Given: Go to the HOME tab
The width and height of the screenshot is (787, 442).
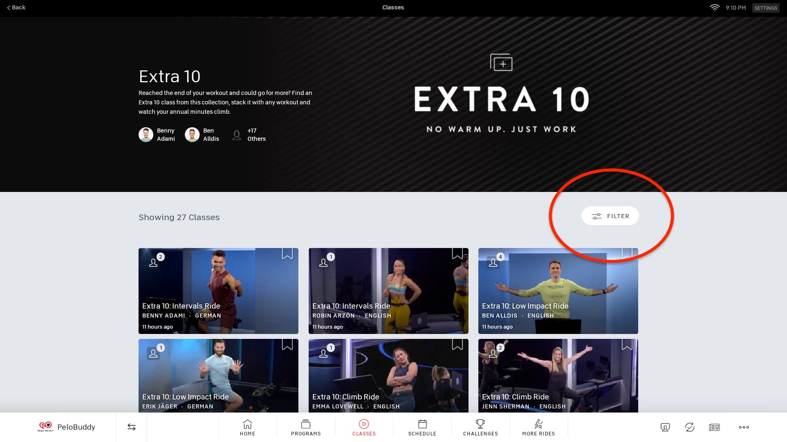Looking at the screenshot, I should [248, 428].
